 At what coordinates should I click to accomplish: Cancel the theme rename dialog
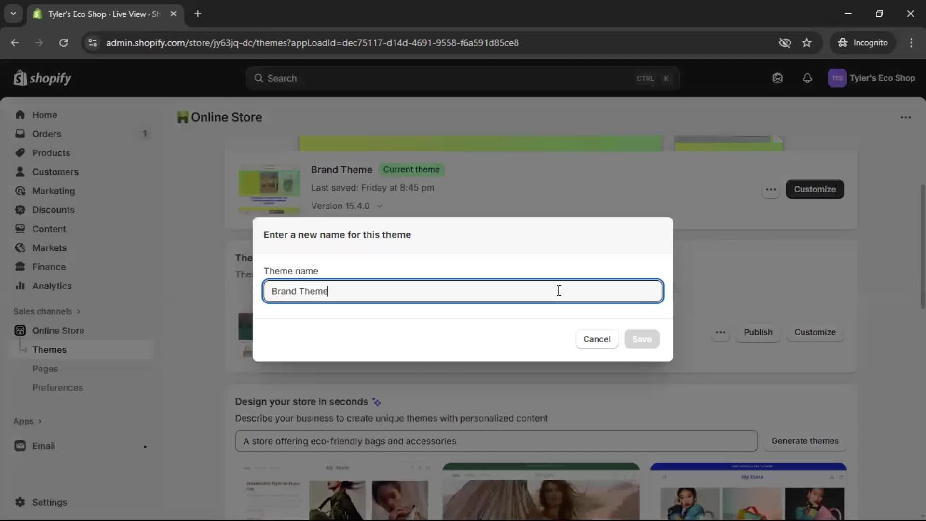click(597, 339)
